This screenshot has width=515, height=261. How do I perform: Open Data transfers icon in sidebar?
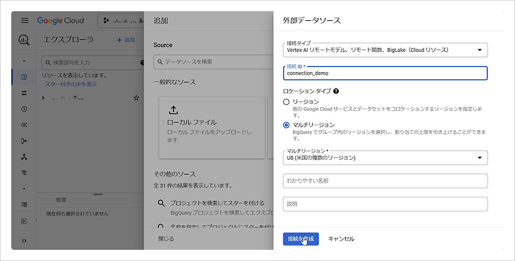24,93
